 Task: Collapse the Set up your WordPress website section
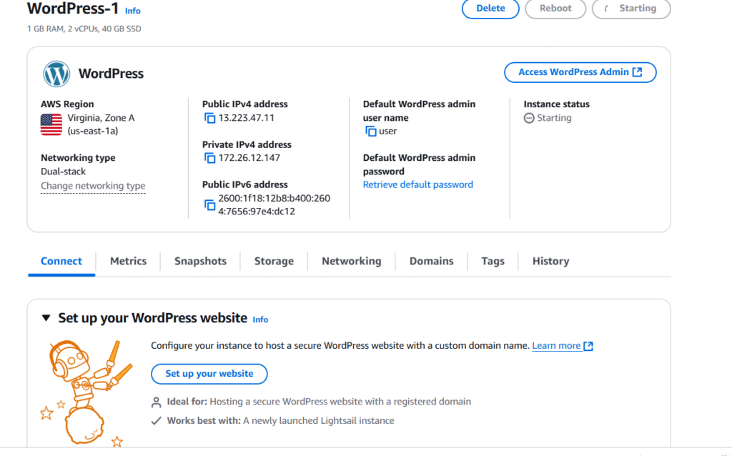46,318
